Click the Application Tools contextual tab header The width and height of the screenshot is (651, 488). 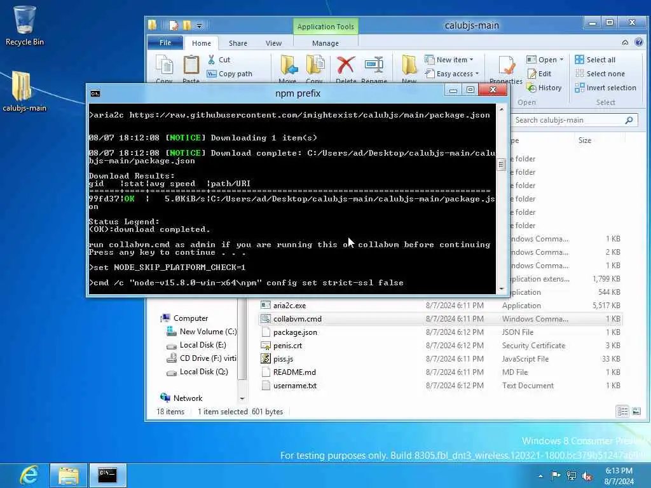[325, 27]
